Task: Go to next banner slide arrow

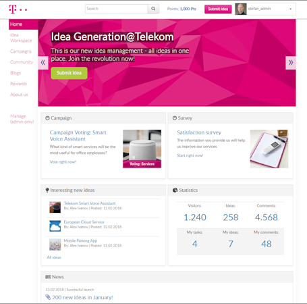Action: tap(291, 63)
